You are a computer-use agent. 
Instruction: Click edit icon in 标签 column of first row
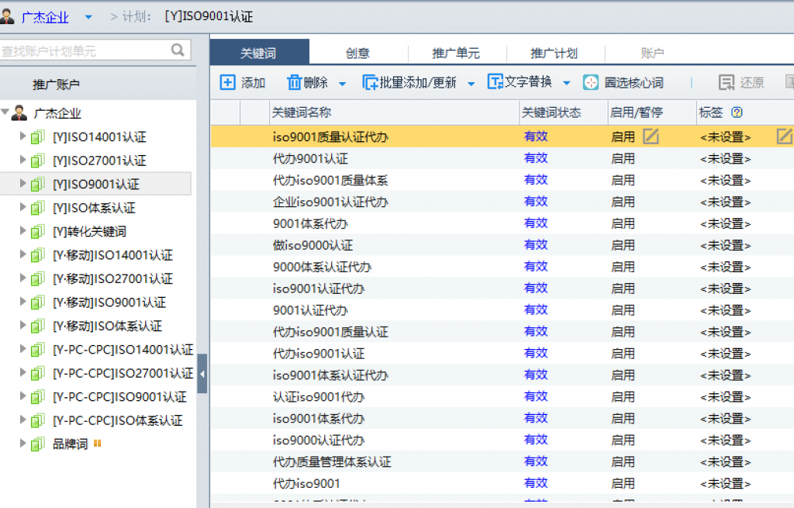[784, 137]
